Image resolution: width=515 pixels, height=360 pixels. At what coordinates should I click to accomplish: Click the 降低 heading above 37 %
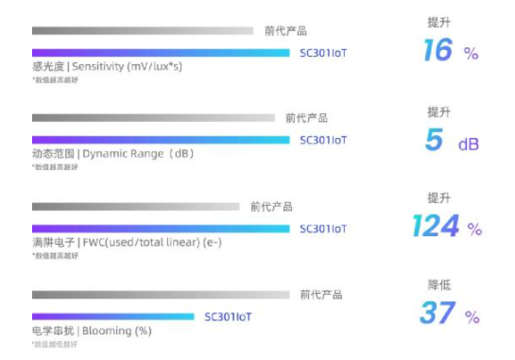[439, 285]
